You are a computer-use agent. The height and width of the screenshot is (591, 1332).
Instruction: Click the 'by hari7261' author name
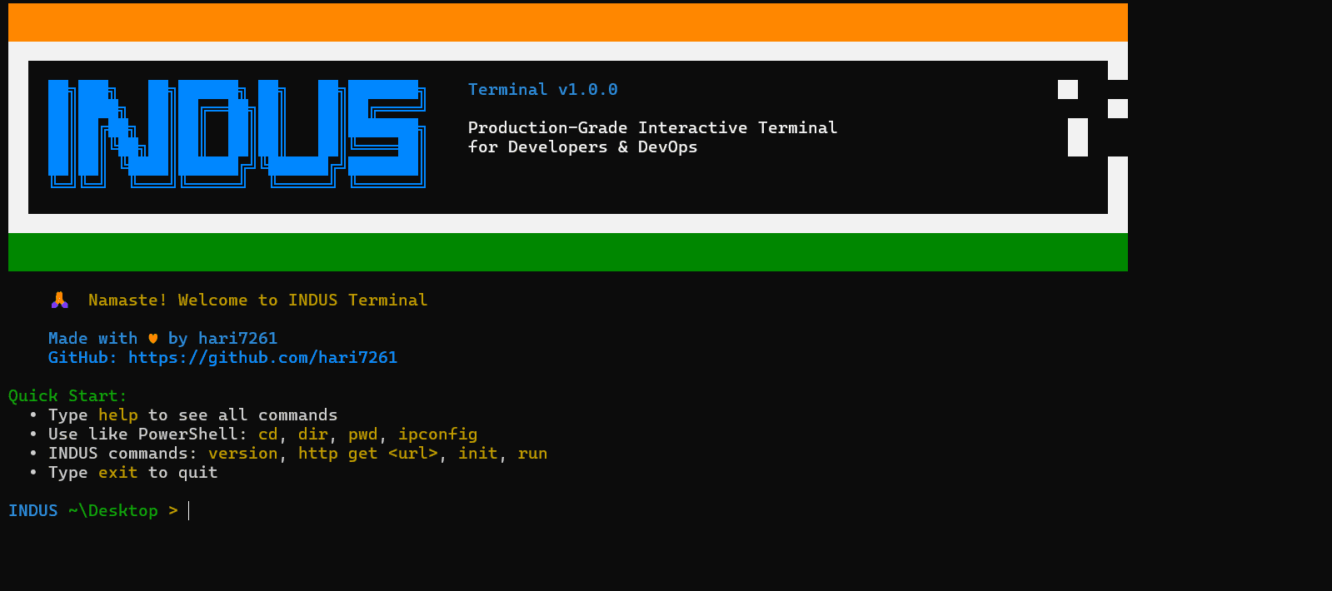click(x=223, y=339)
